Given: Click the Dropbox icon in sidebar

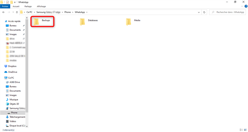Looking at the screenshot, I should tap(6, 66).
